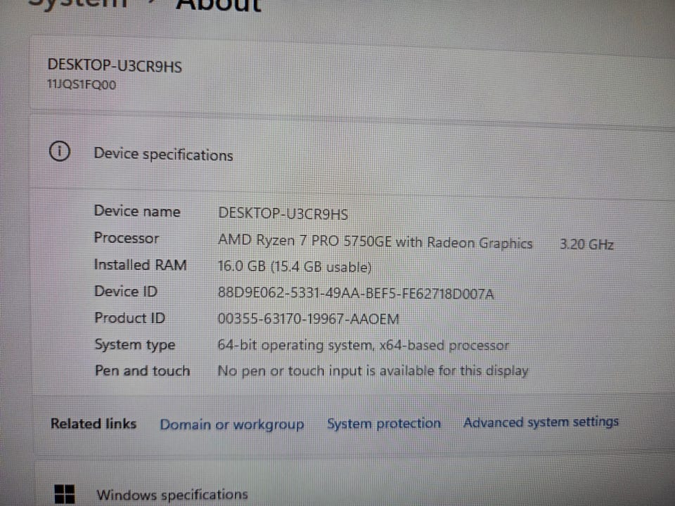Screen dimensions: 675x506
Task: Click the Product ID label
Action: click(x=130, y=318)
